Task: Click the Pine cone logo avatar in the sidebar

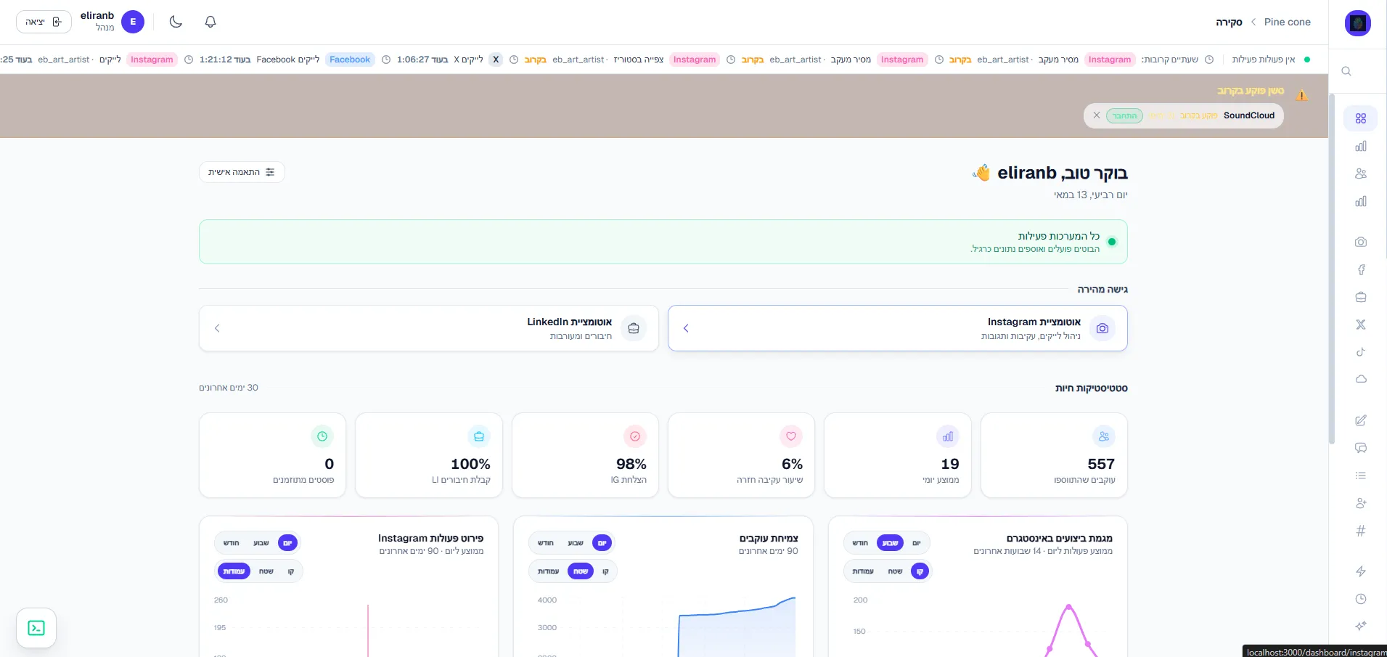Action: coord(1358,23)
